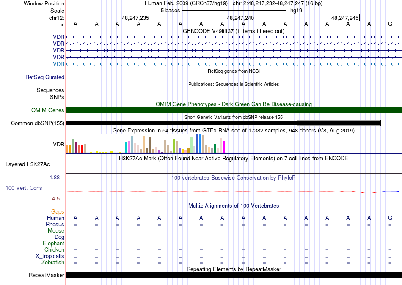The width and height of the screenshot is (402, 285).
Task: Open the RefSeq Curated track label
Action: 45,77
